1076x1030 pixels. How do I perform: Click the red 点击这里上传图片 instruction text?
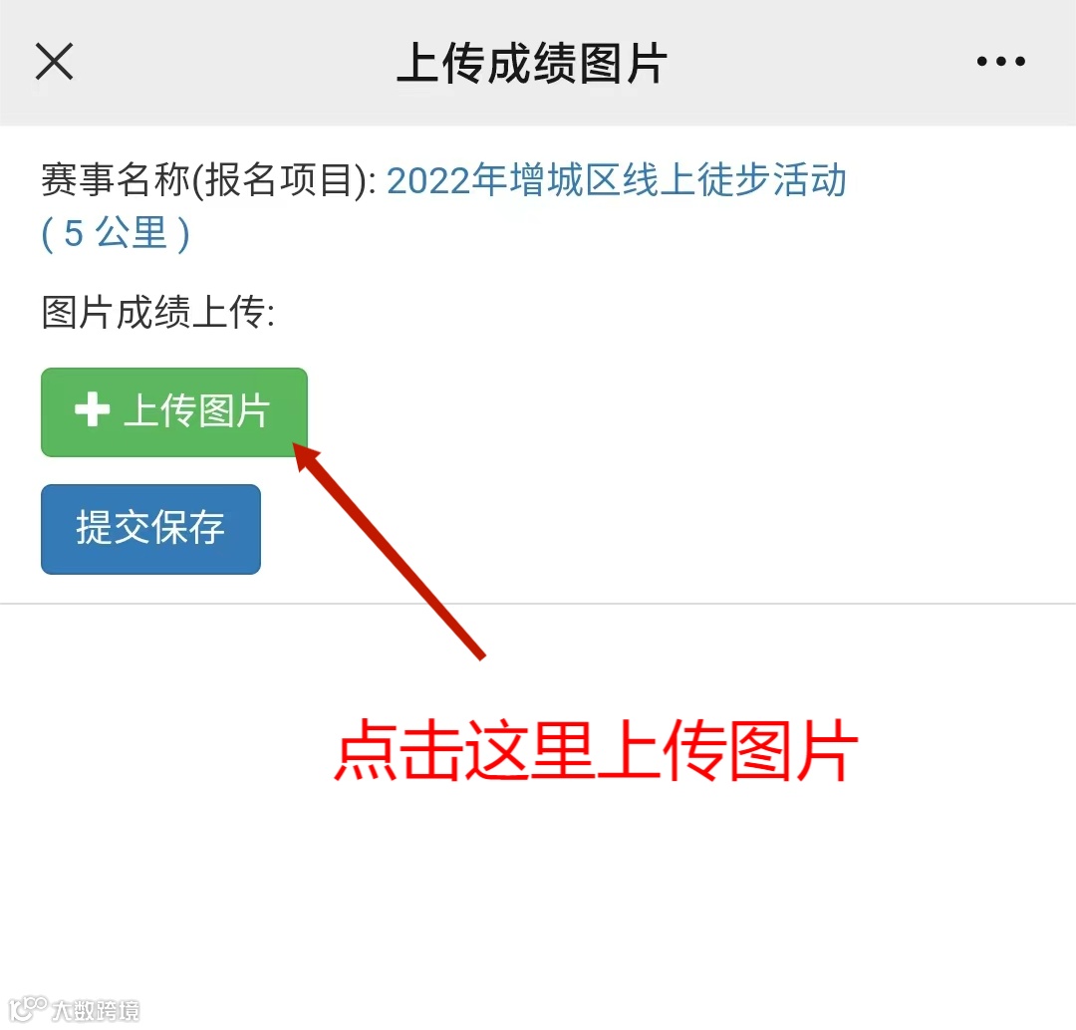[596, 750]
